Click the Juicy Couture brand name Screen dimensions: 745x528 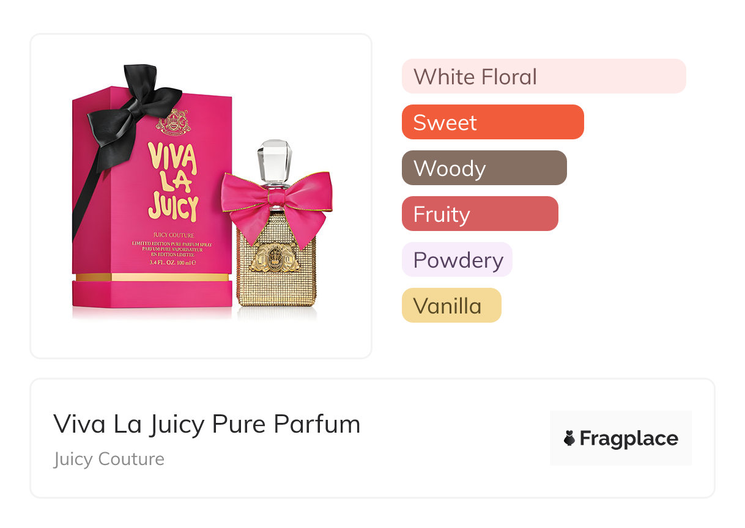click(x=109, y=459)
